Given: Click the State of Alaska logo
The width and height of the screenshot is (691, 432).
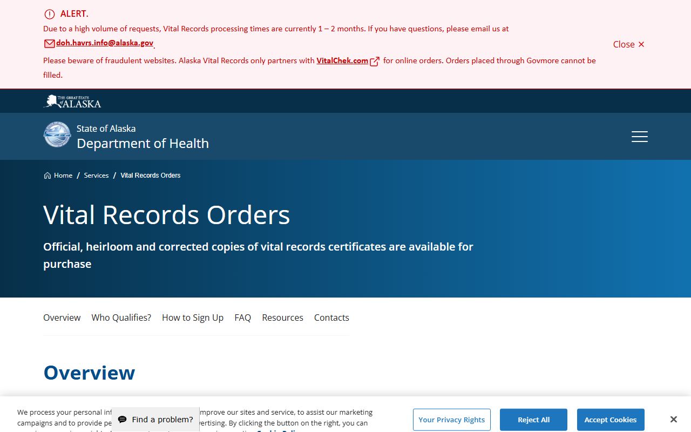Looking at the screenshot, I should tap(72, 102).
